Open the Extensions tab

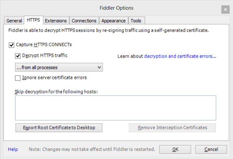pyautogui.click(x=56, y=21)
